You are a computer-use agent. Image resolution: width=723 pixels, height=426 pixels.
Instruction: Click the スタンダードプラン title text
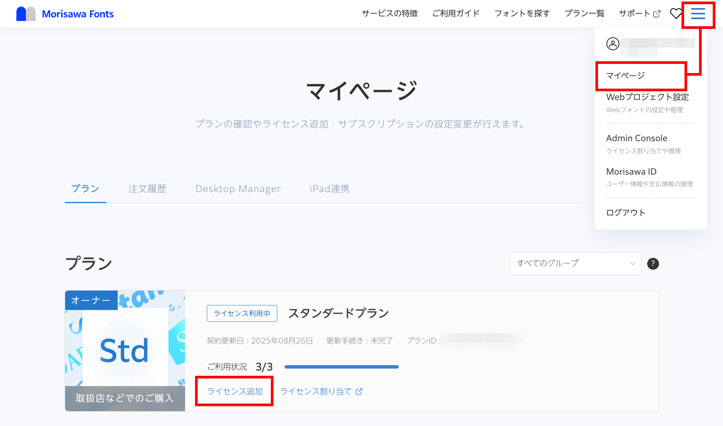(338, 313)
